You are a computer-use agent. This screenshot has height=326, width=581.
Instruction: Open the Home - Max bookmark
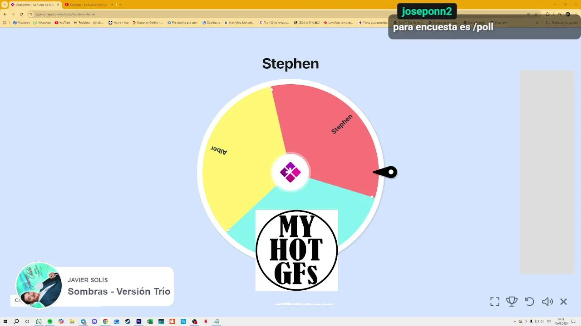119,22
